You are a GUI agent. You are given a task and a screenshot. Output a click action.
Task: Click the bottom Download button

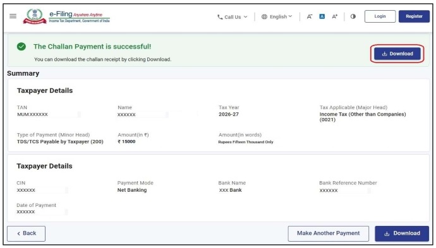402,233
